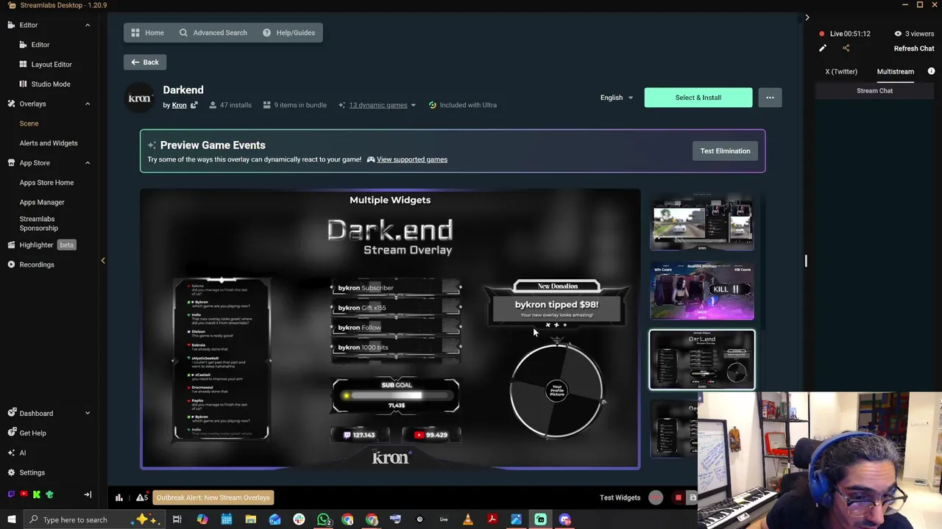
Task: Click the info icon beside Multistream
Action: 931,71
